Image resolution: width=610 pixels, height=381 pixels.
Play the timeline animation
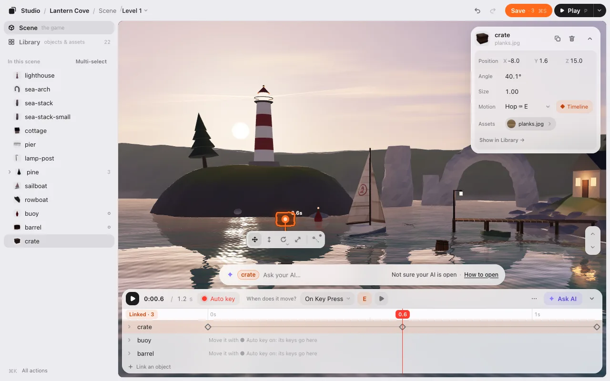pos(132,299)
